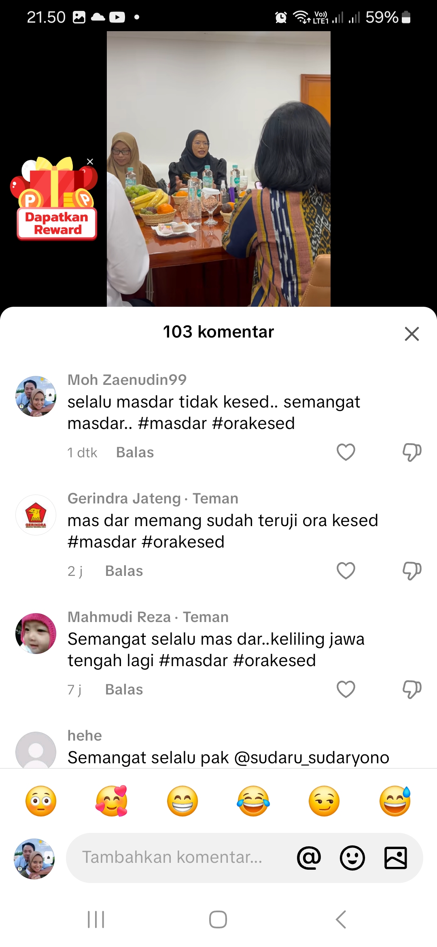Viewport: 437px width, 947px height.
Task: Reply to Moh Zaenudin99 with Balas
Action: click(135, 452)
